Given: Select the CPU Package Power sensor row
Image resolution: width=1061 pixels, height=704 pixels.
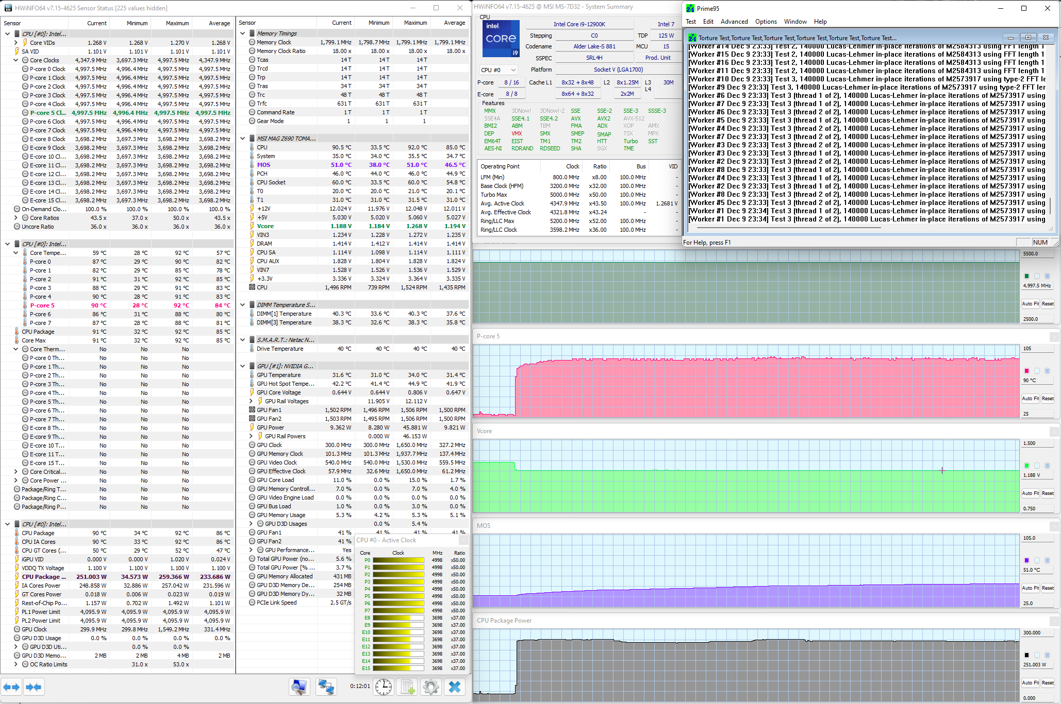Looking at the screenshot, I should tap(44, 577).
